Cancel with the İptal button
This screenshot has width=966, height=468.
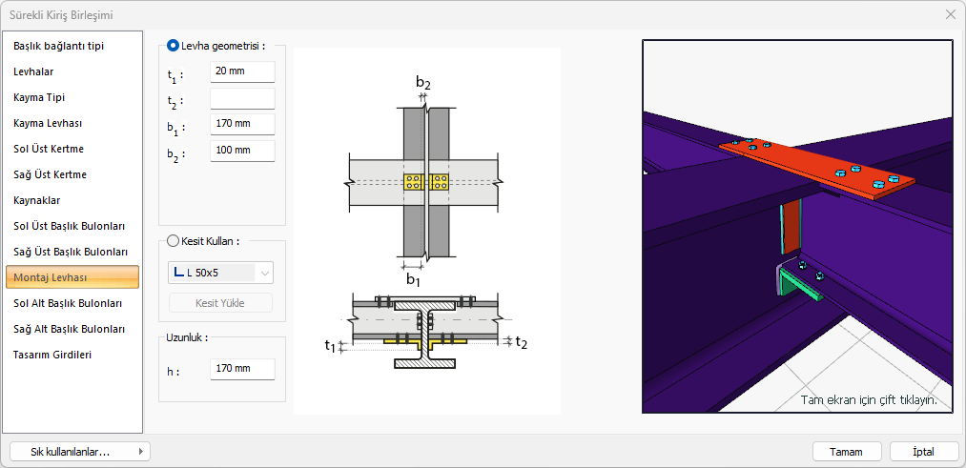pyautogui.click(x=924, y=452)
